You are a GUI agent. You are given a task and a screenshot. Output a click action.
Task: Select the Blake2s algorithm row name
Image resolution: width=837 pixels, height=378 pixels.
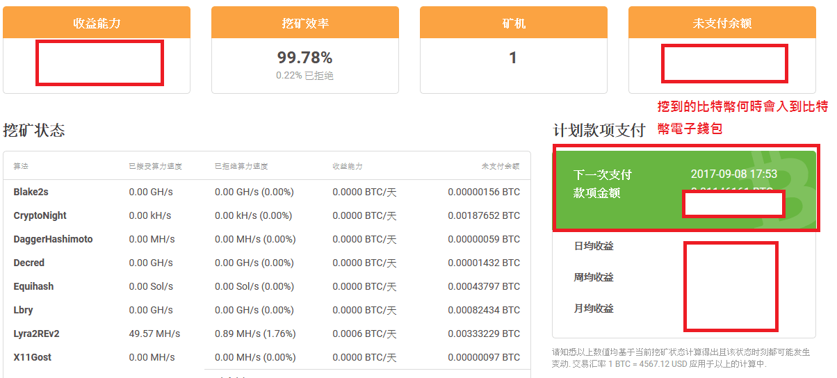coord(31,192)
